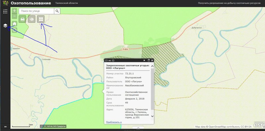Show next feature in the popup
This screenshot has height=131, width=265.
[144, 60]
